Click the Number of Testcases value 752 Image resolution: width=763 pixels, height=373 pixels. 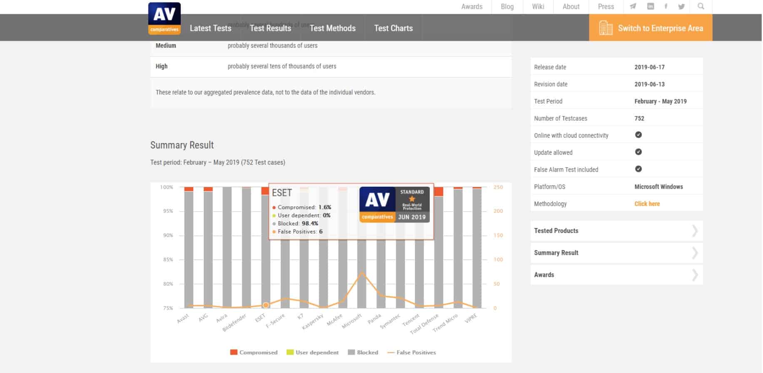pyautogui.click(x=639, y=118)
